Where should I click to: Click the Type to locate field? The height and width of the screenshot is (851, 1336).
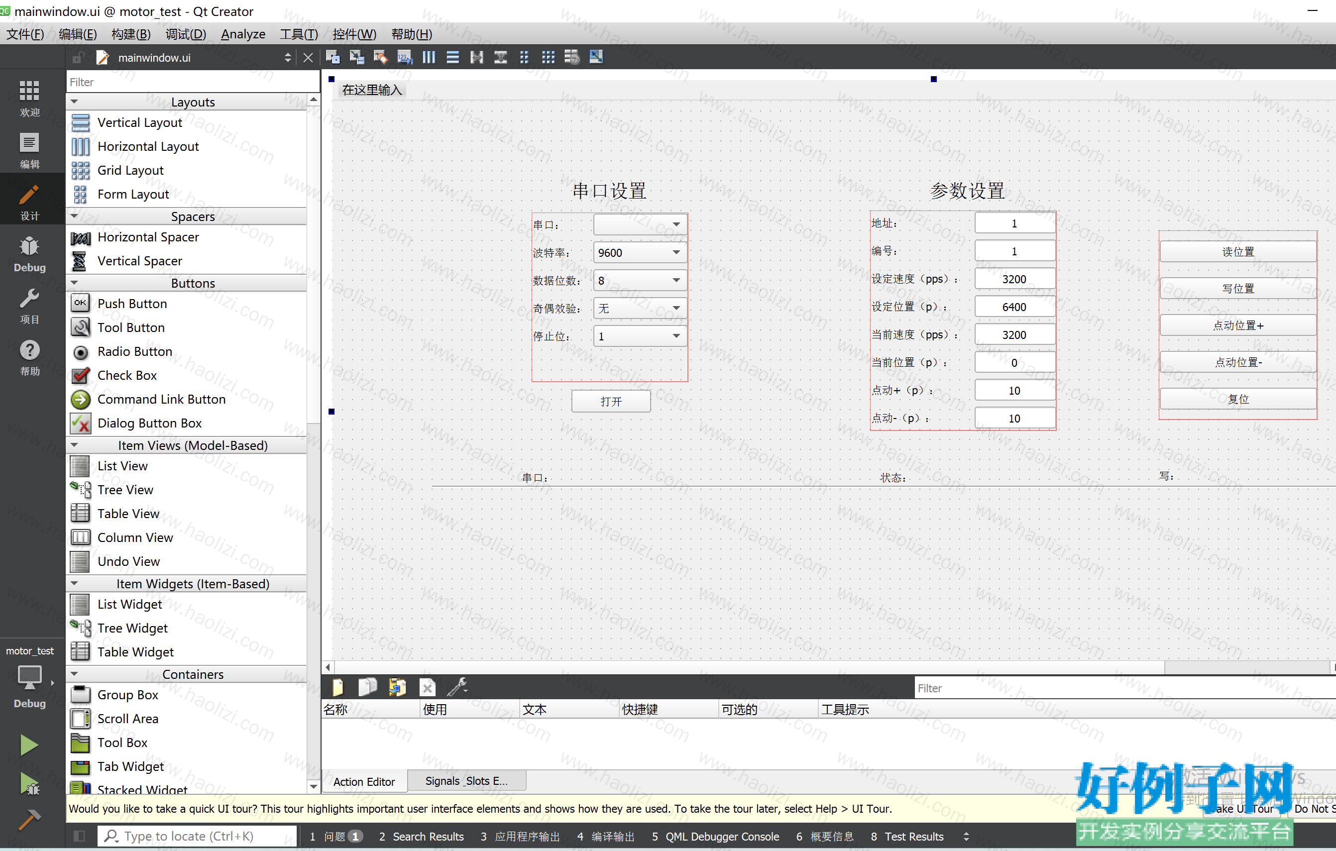(x=197, y=836)
